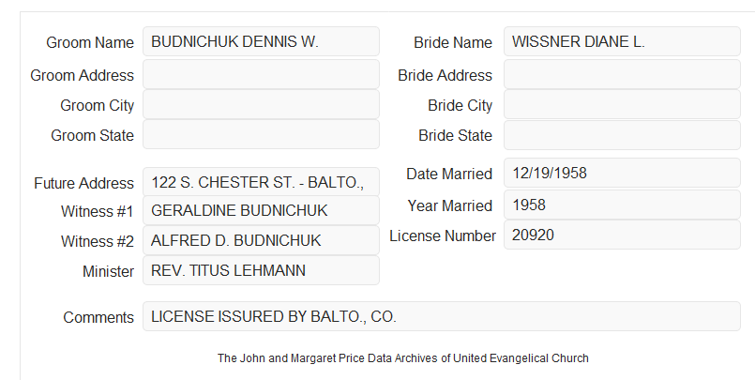Click the Price Data Archives footer text
Viewport: 755px width, 380px height.
(403, 358)
